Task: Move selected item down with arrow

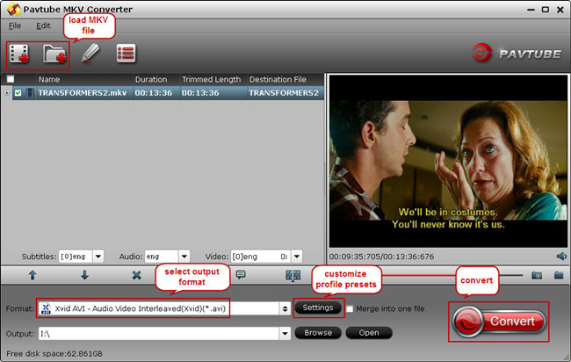Action: pyautogui.click(x=84, y=275)
